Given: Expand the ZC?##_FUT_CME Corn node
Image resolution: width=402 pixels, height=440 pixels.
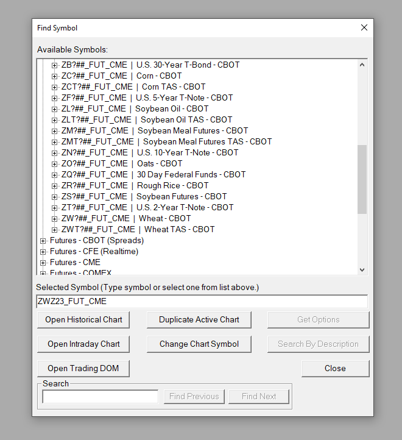Looking at the screenshot, I should click(x=54, y=76).
